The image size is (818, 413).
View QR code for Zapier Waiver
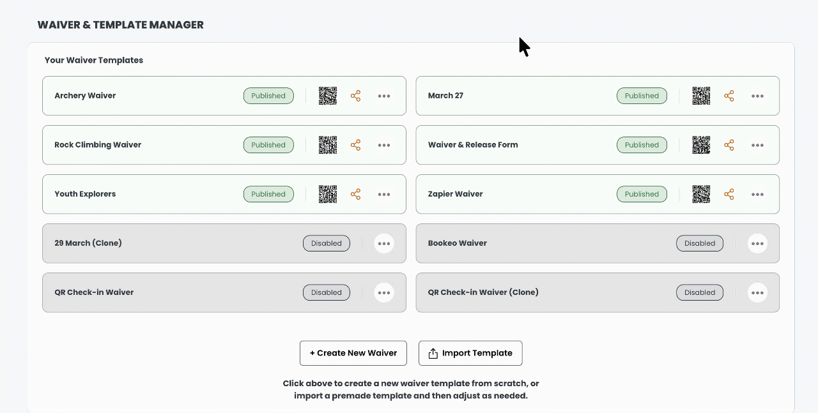(x=701, y=194)
